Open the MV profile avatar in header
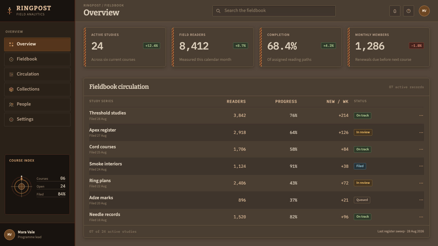Viewport: 438px width, 246px height. (424, 11)
